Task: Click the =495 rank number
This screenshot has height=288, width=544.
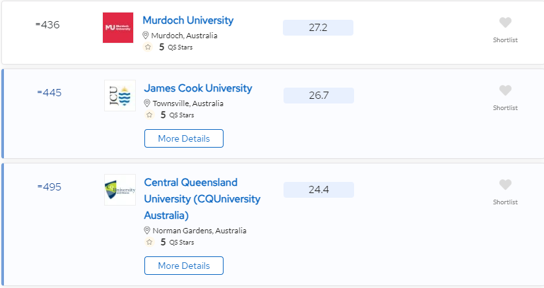Action: 49,187
